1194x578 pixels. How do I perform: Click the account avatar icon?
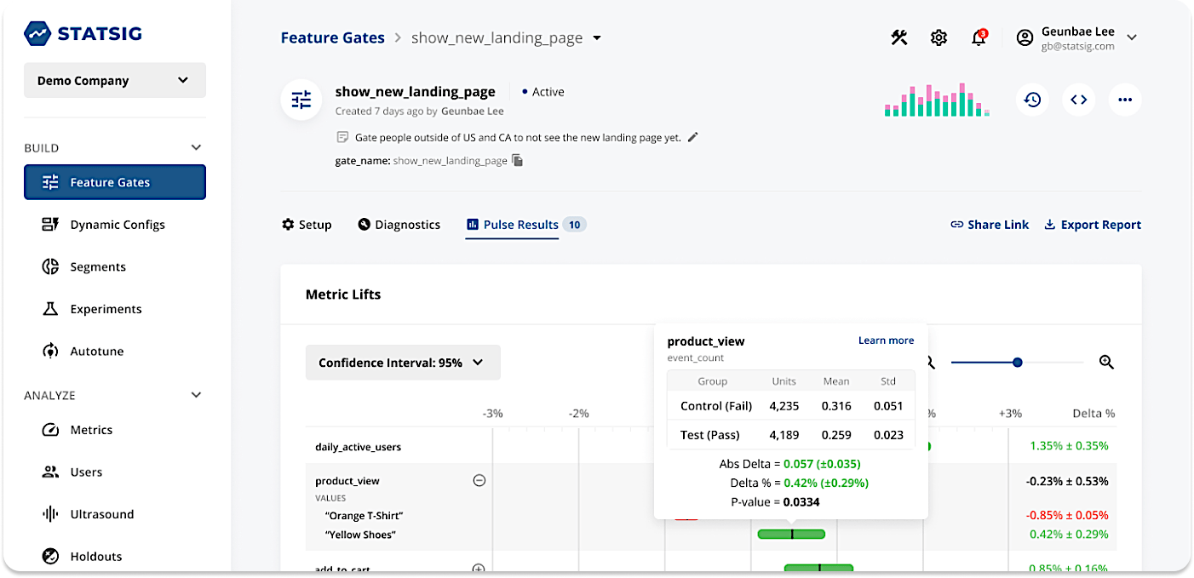point(1025,37)
